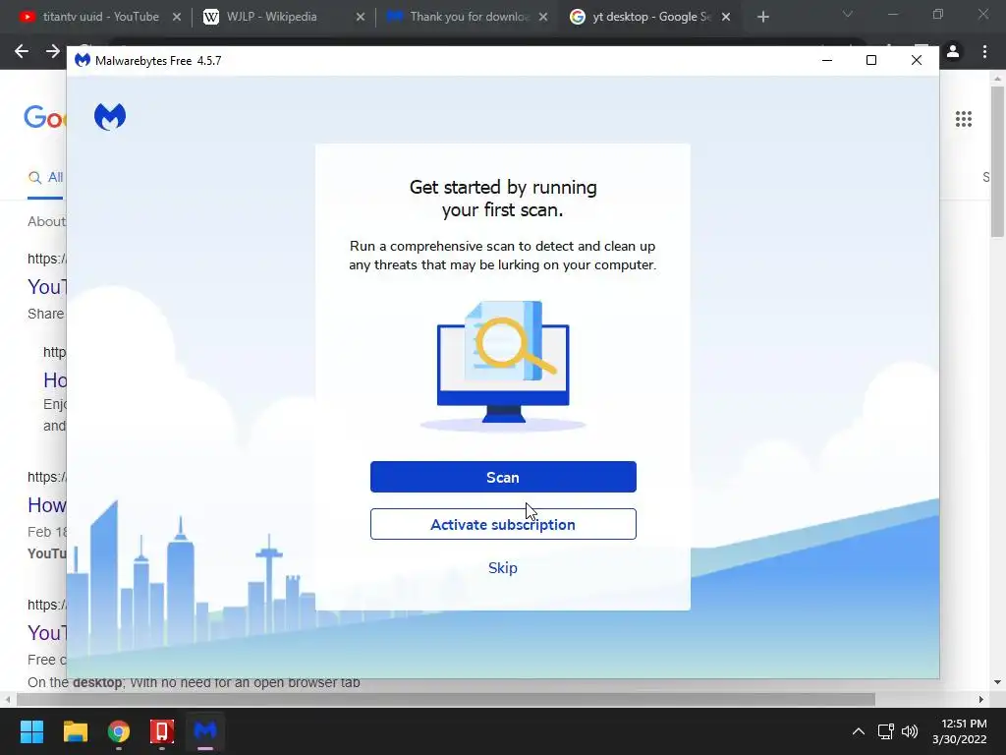
Task: Select the yt desktop Google Search tab
Action: coord(642,17)
